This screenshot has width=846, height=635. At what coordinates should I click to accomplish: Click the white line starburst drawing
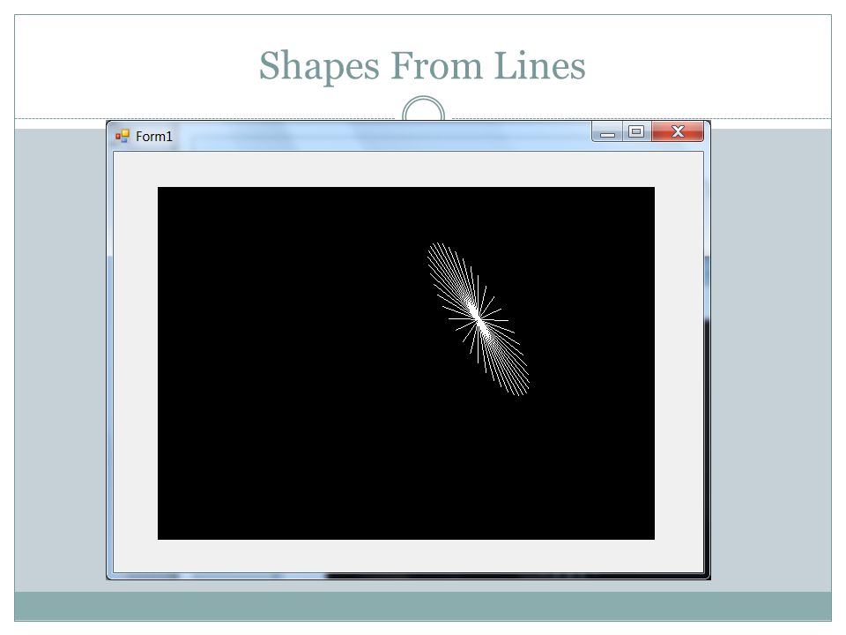tap(479, 319)
